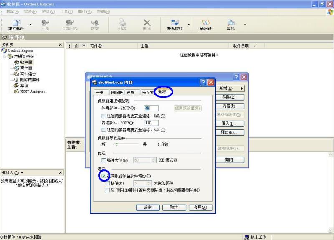
Task: Close the 連絡人 contacts pane with X
Action: tap(60, 173)
